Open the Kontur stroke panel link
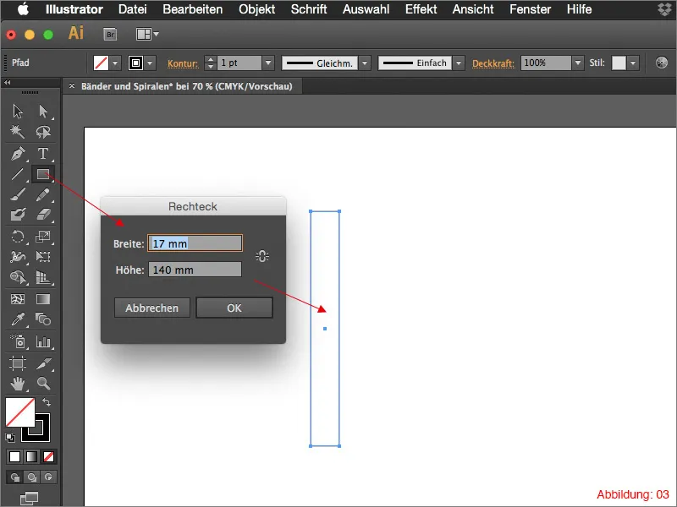Image resolution: width=677 pixels, height=507 pixels. (x=183, y=64)
